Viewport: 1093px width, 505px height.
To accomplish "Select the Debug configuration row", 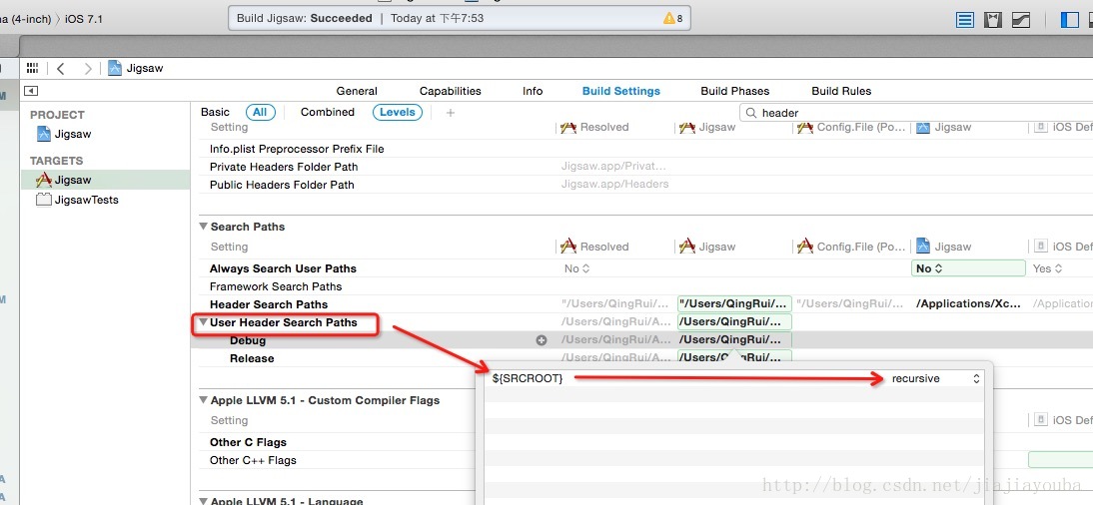I will pos(248,340).
